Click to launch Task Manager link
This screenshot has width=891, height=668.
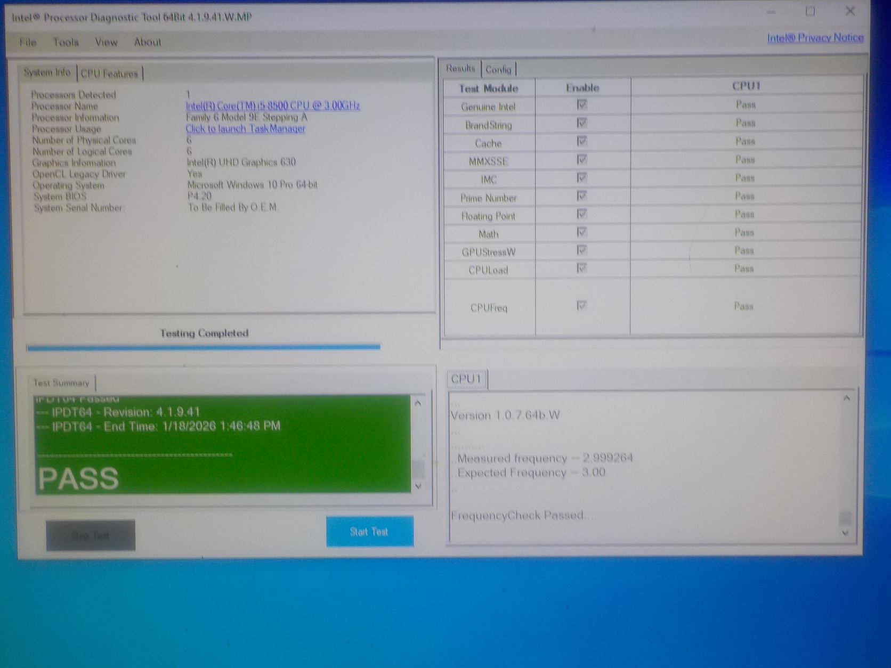pos(246,128)
